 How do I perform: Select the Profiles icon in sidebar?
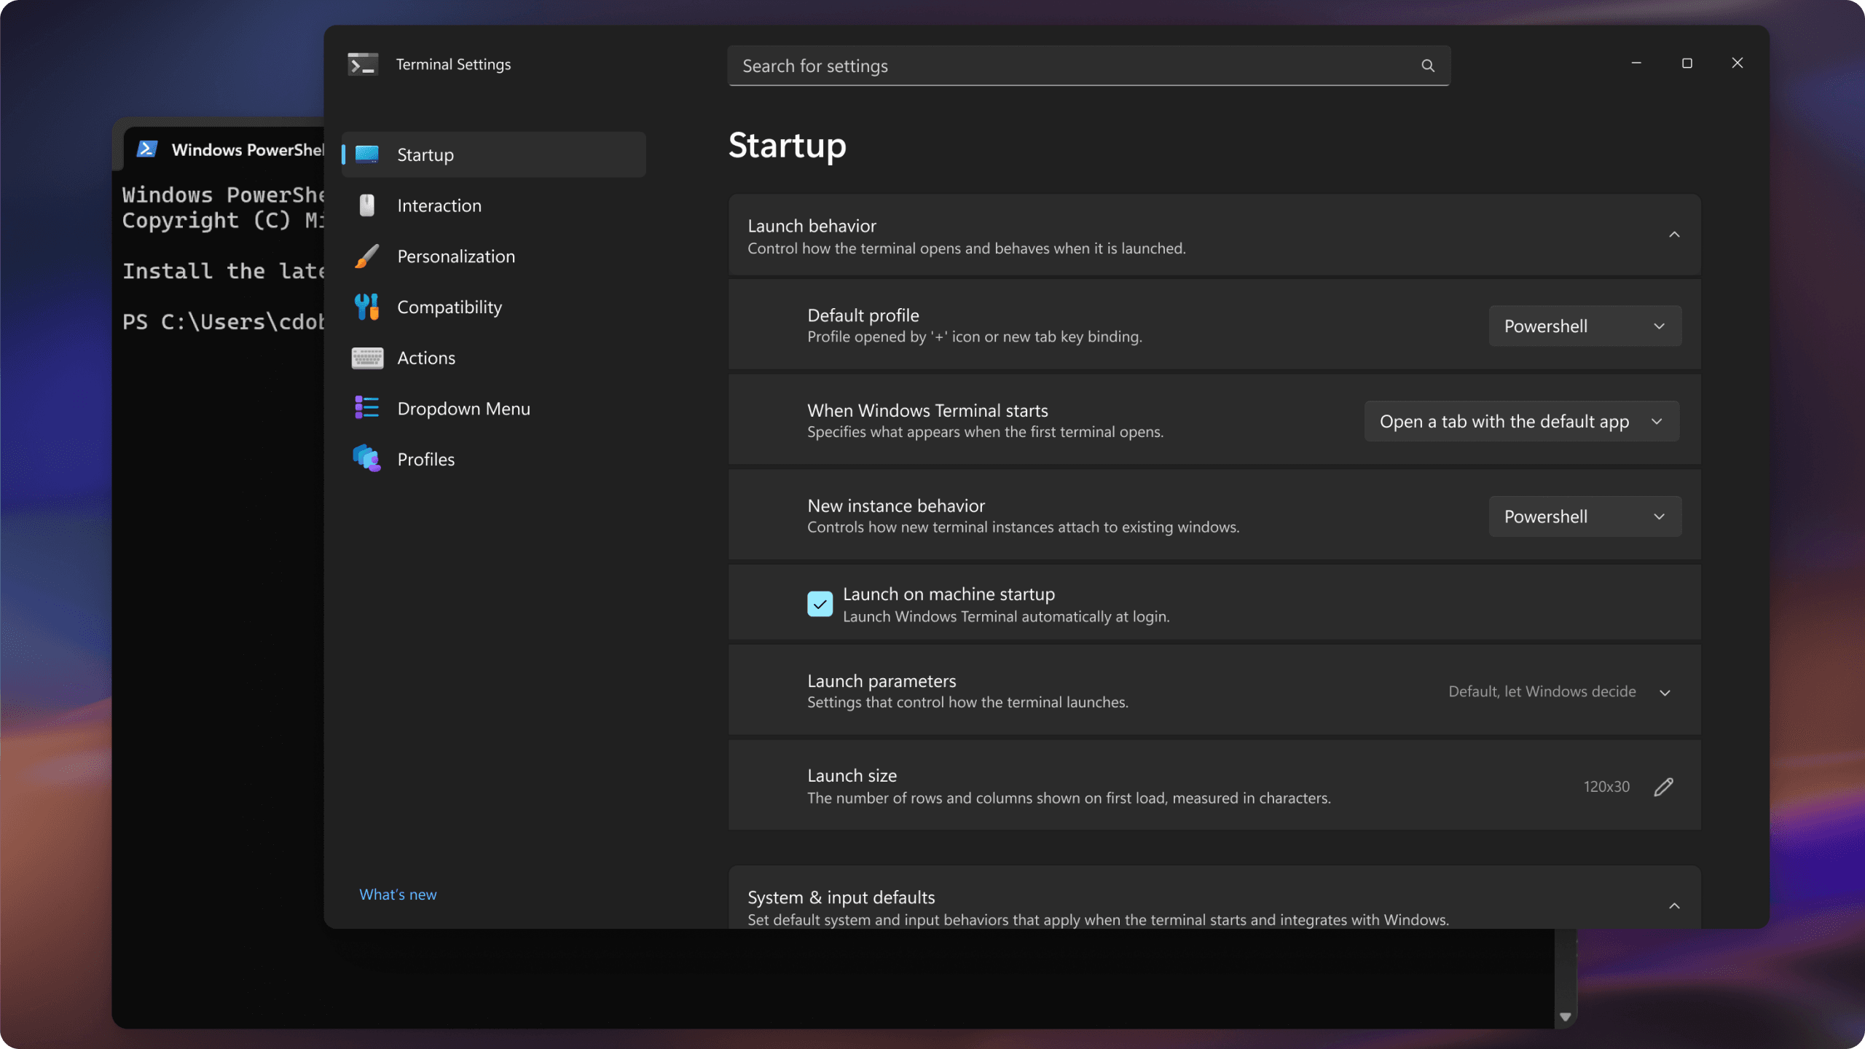point(366,458)
